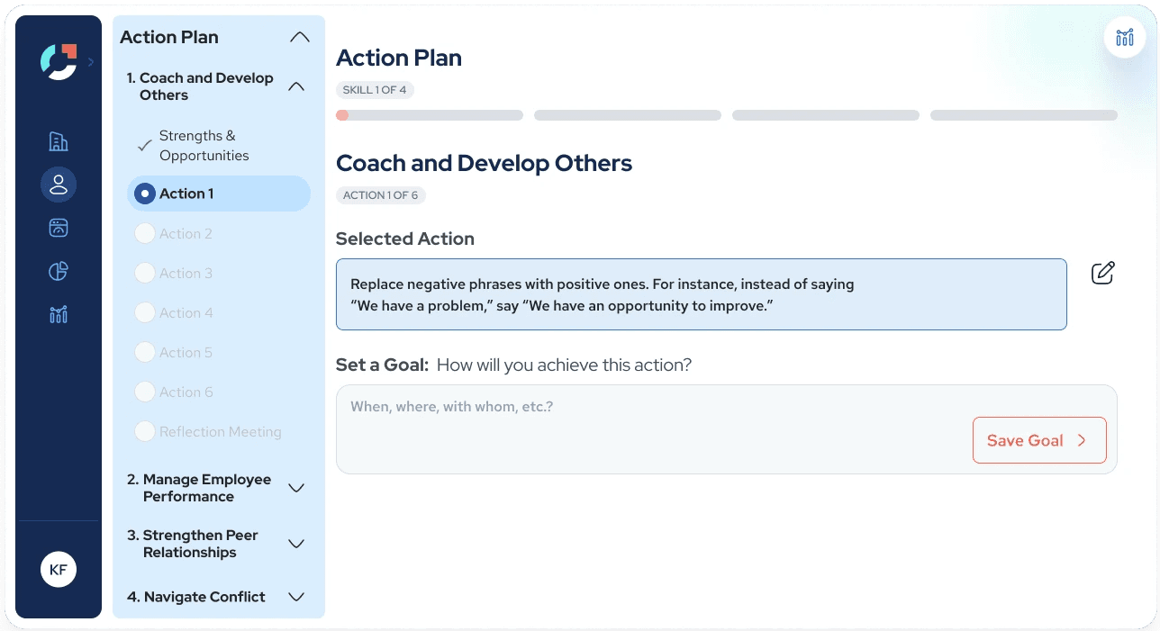Open Strengths & Opportunities item
The width and height of the screenshot is (1160, 631).
coord(204,146)
